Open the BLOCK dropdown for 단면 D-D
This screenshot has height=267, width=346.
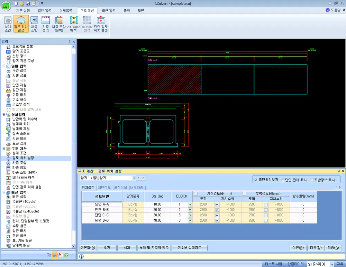[190, 220]
